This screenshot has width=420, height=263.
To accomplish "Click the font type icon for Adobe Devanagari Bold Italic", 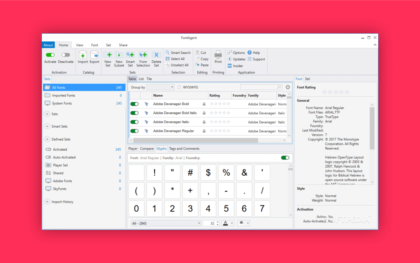I will click(x=146, y=113).
